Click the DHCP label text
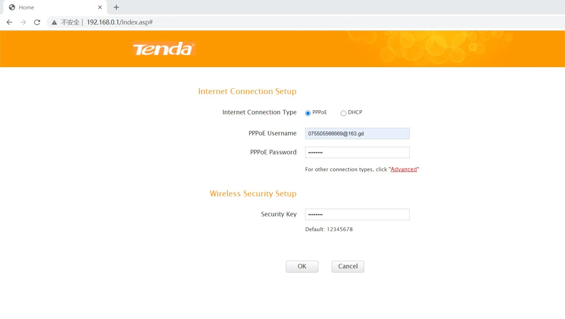The image size is (565, 319). [x=355, y=112]
